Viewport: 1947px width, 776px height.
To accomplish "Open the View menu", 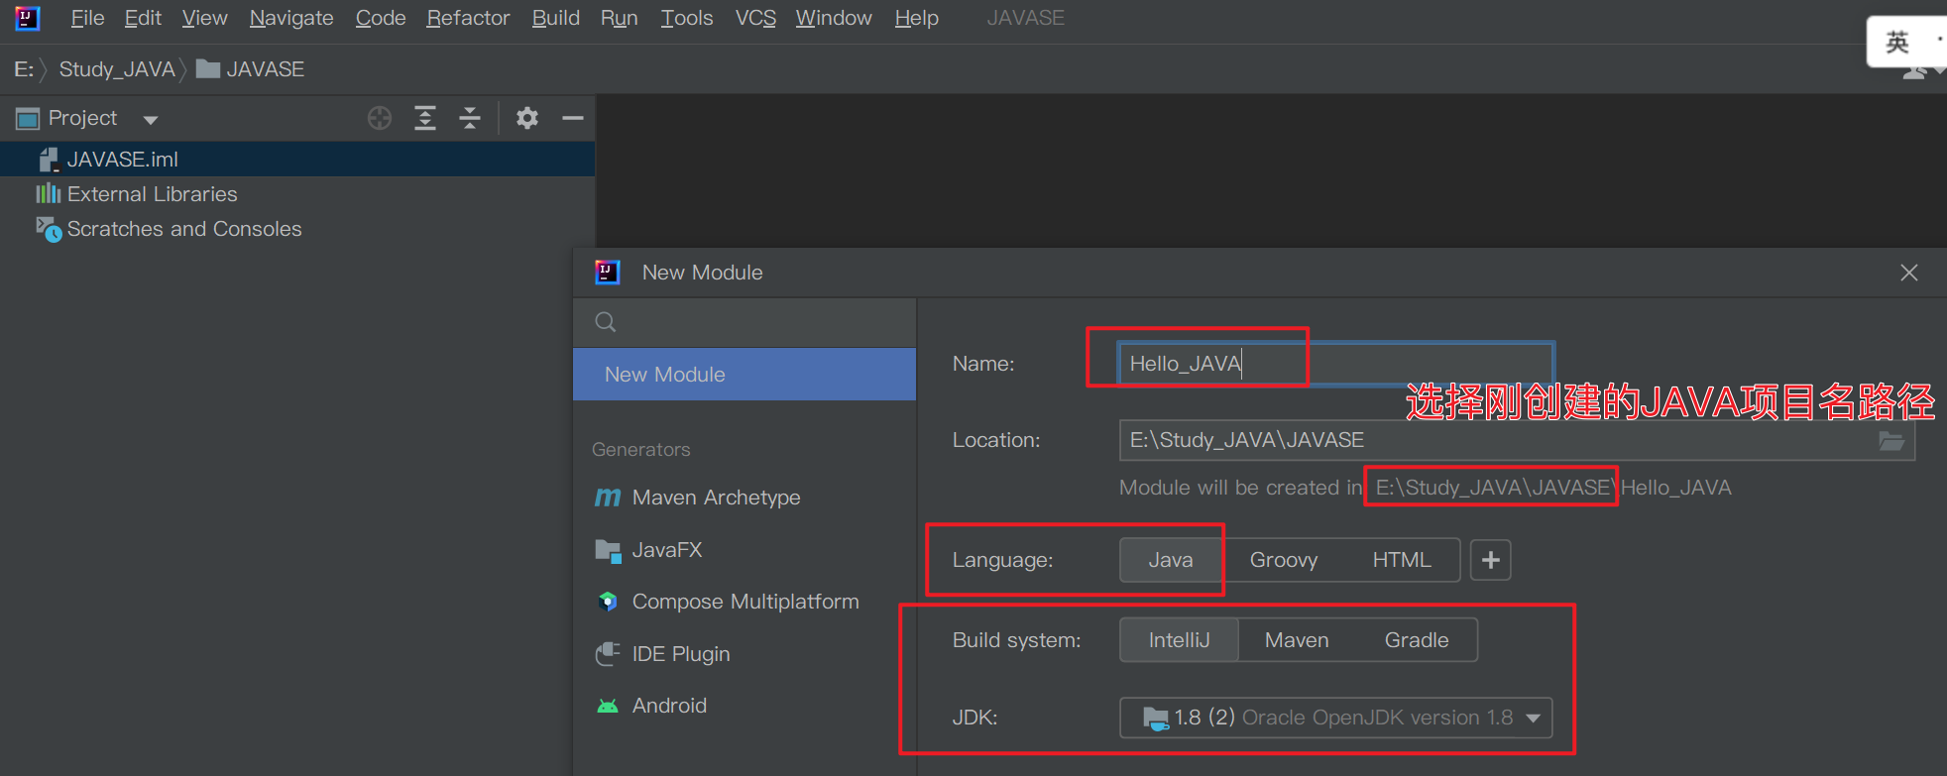I will [x=204, y=18].
